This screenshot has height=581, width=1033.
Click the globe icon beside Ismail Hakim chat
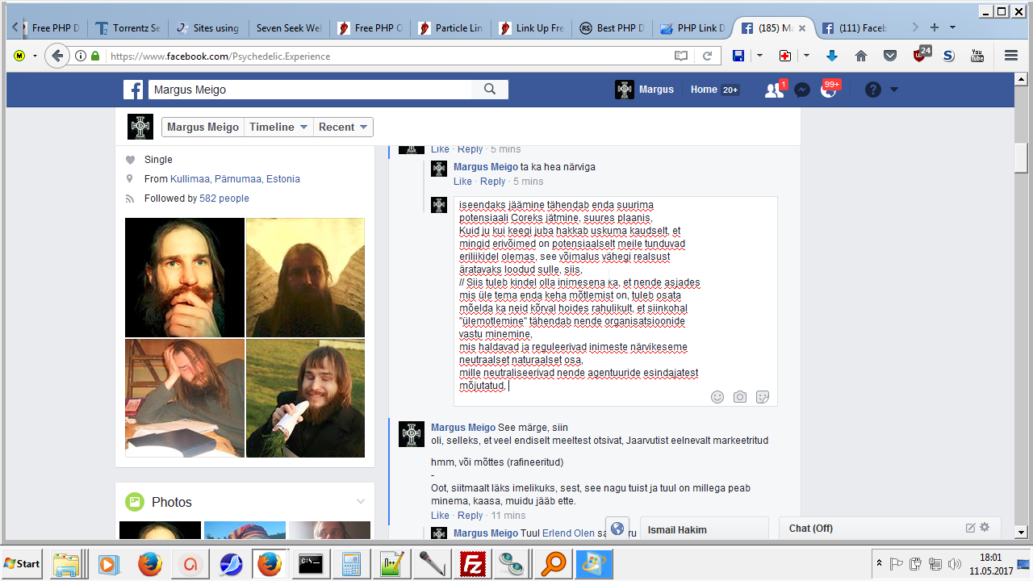tap(617, 529)
